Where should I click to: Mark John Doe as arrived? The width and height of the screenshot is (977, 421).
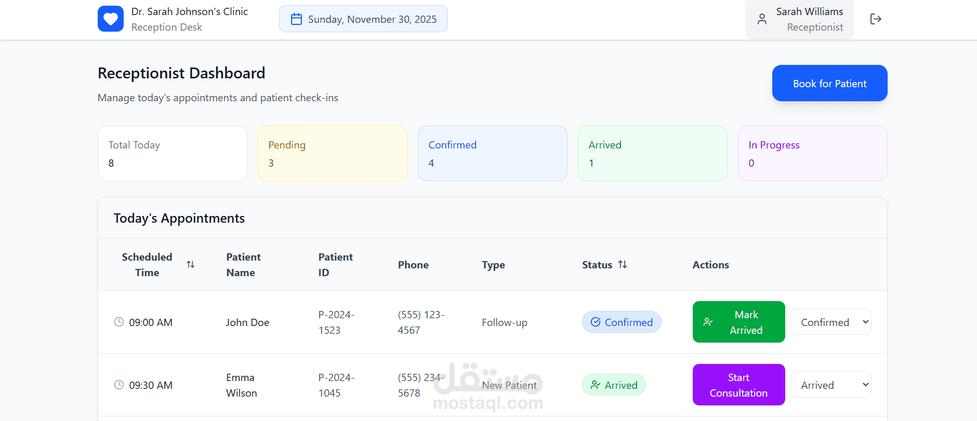tap(738, 322)
